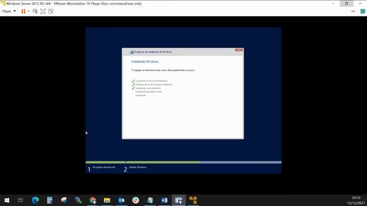367x206 pixels.
Task: Activate Unity mode from the VMware toolbar
Action: point(50,11)
